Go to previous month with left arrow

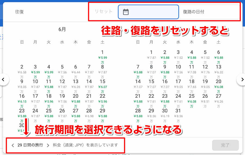(3, 80)
